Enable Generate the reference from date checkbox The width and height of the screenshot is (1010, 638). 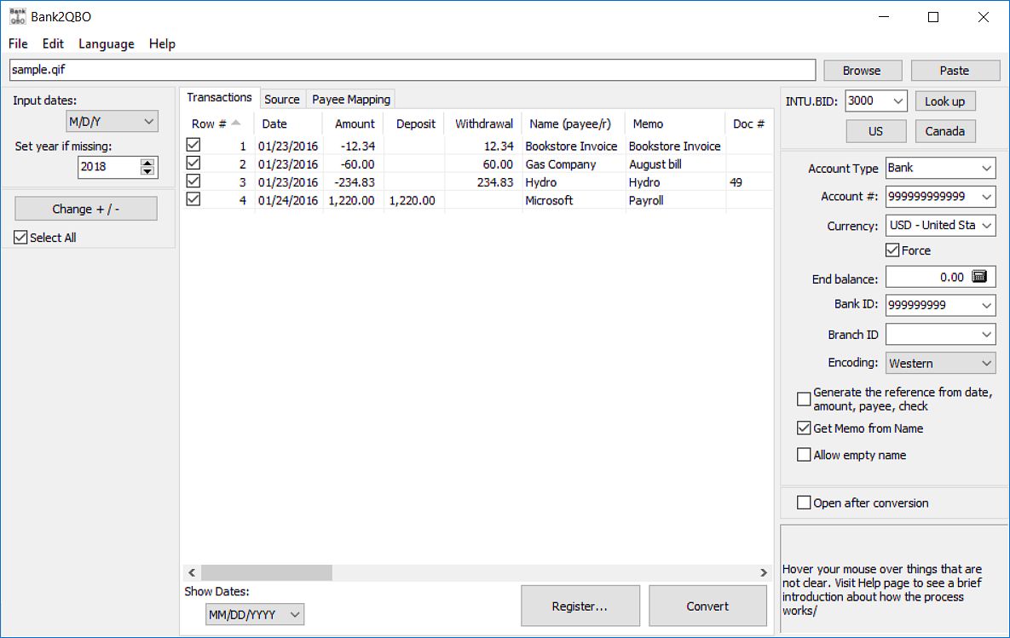pyautogui.click(x=804, y=399)
